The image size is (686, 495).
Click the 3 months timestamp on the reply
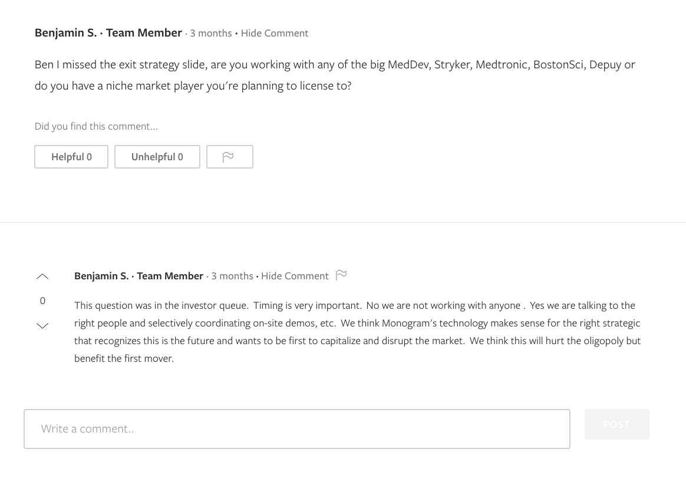[232, 276]
